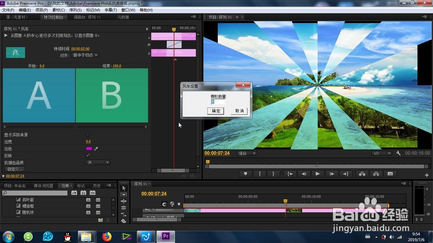433x243 pixels.
Task: Click the timeline timecode 00:00:07:24
Action: 154,194
